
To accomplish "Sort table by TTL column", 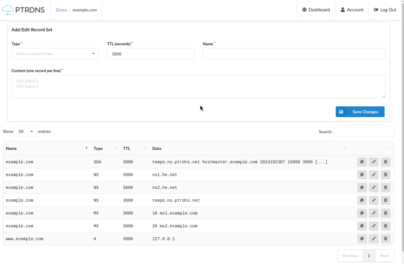I will [x=135, y=148].
